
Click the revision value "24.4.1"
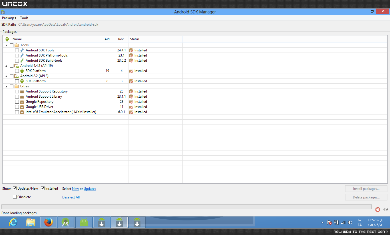(x=122, y=50)
